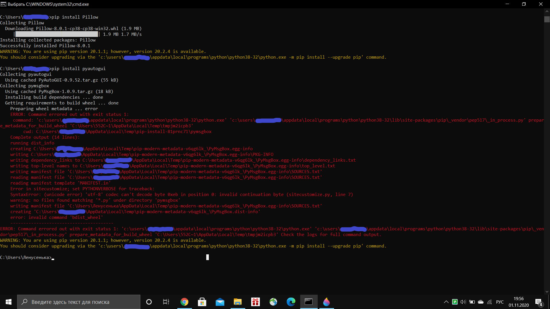
Task: Click 'Installing build dependencies ... done' line
Action: pyautogui.click(x=54, y=97)
